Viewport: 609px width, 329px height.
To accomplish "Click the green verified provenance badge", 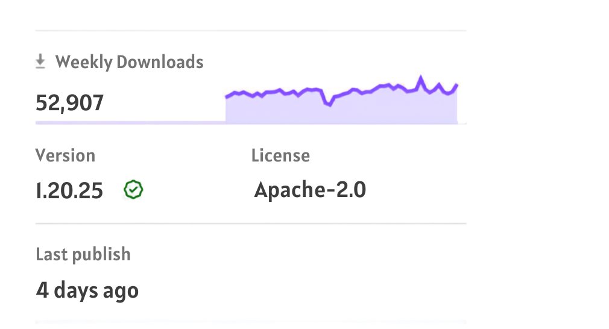I will click(133, 190).
